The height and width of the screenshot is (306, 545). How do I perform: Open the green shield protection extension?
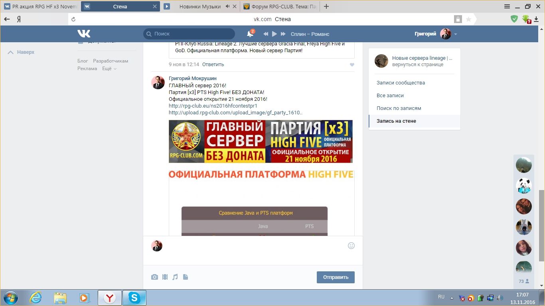(x=515, y=19)
